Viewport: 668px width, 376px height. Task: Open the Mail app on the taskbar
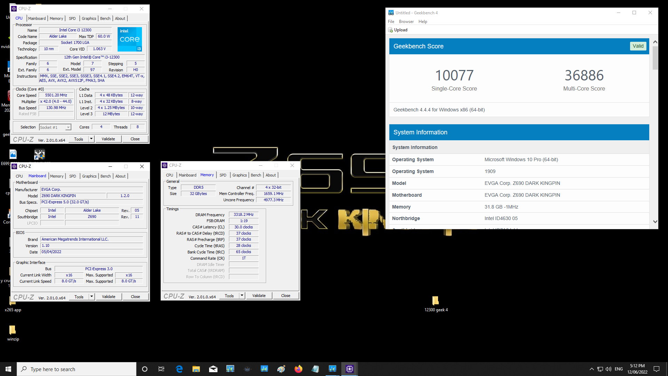tap(213, 369)
